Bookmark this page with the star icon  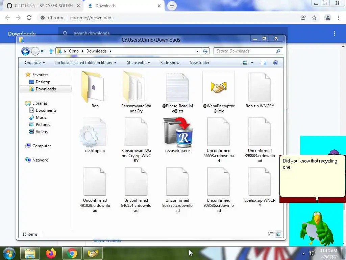pos(314,18)
